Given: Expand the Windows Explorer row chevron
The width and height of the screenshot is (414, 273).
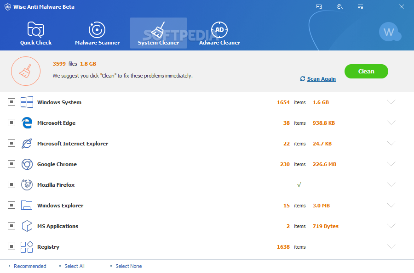Looking at the screenshot, I should [391, 205].
